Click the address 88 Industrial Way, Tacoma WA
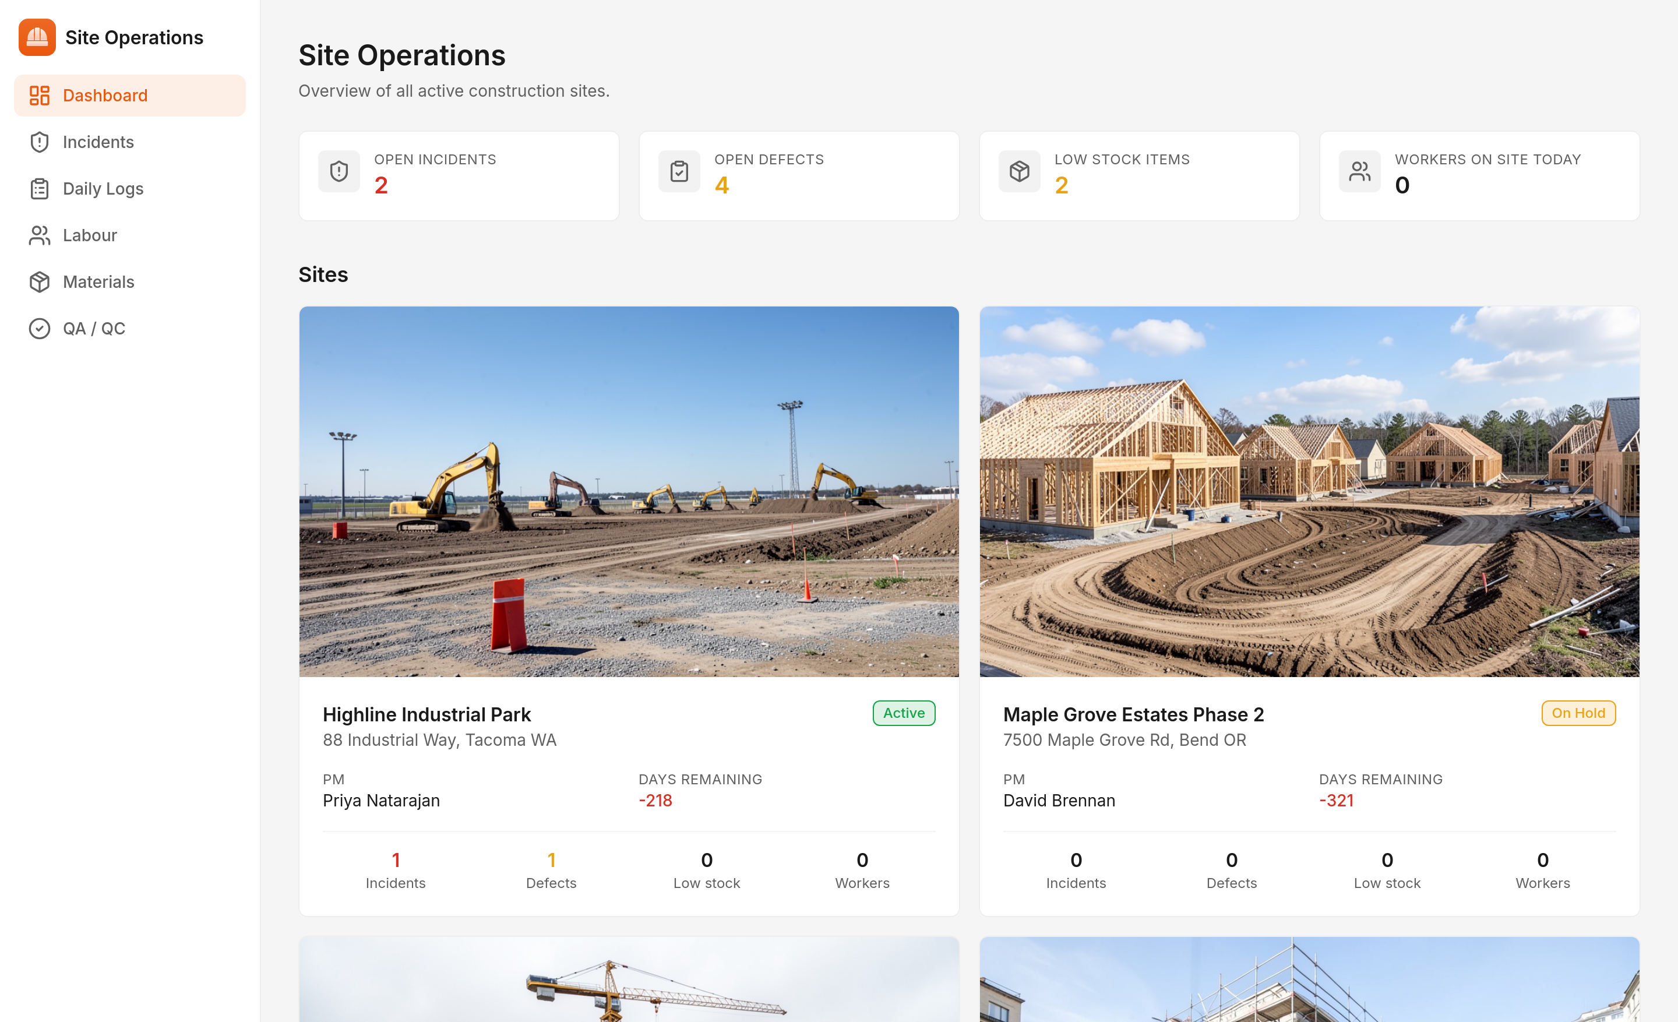 [x=439, y=740]
